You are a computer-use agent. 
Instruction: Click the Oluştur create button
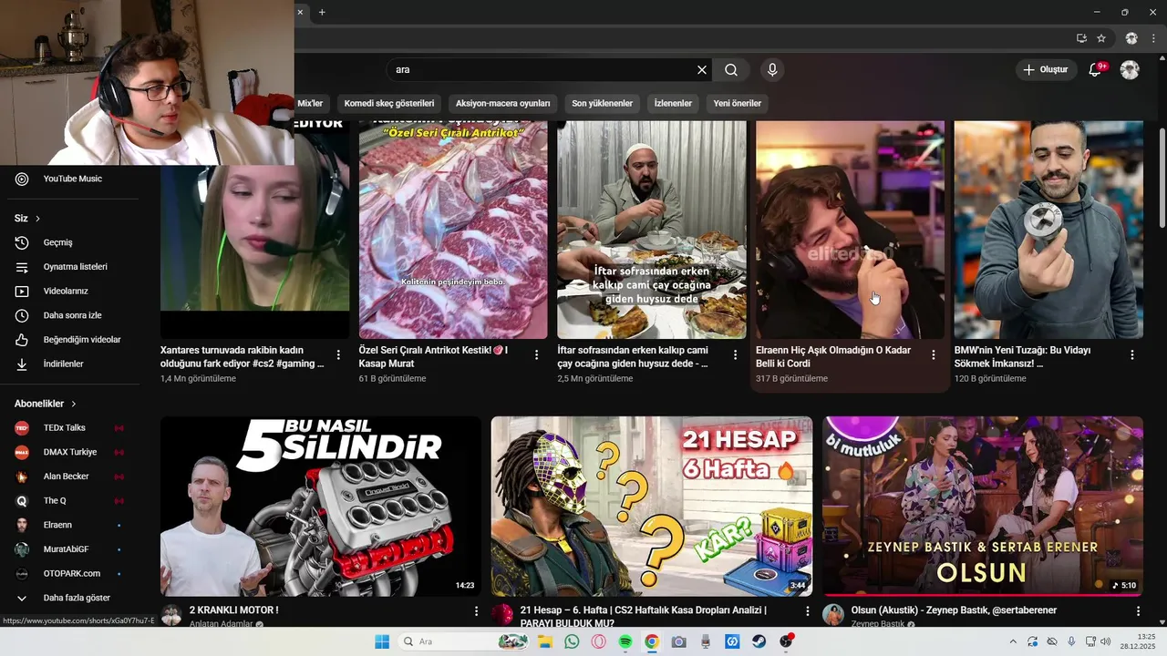click(x=1046, y=69)
